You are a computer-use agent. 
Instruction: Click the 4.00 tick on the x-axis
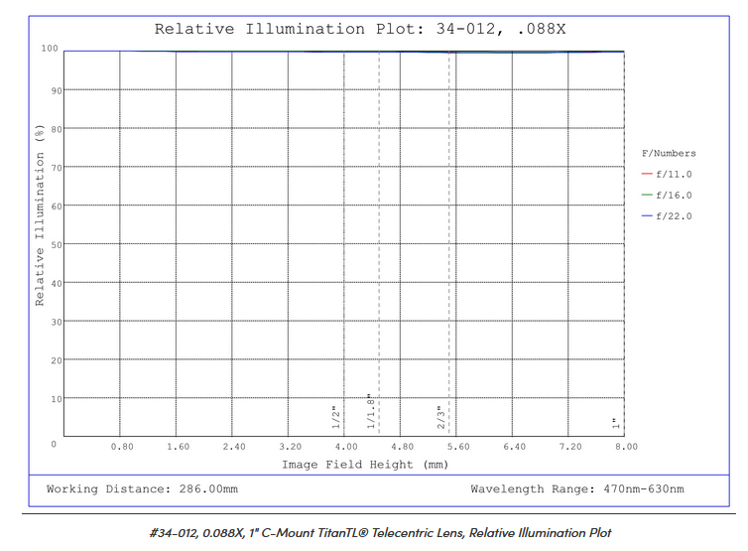pos(347,447)
